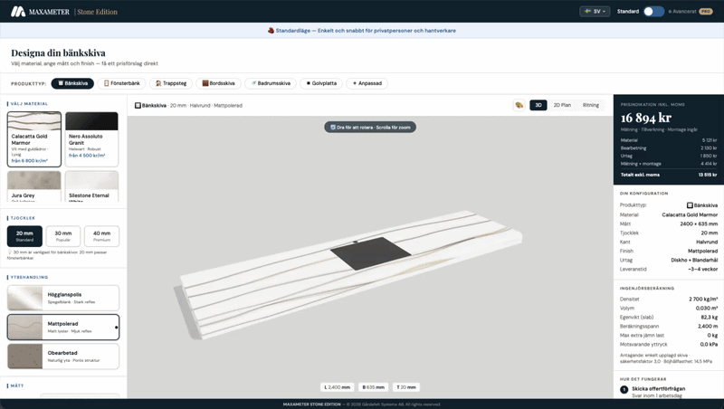Toggle Standard/Avancerat mode switch
This screenshot has height=409, width=724.
tap(653, 12)
